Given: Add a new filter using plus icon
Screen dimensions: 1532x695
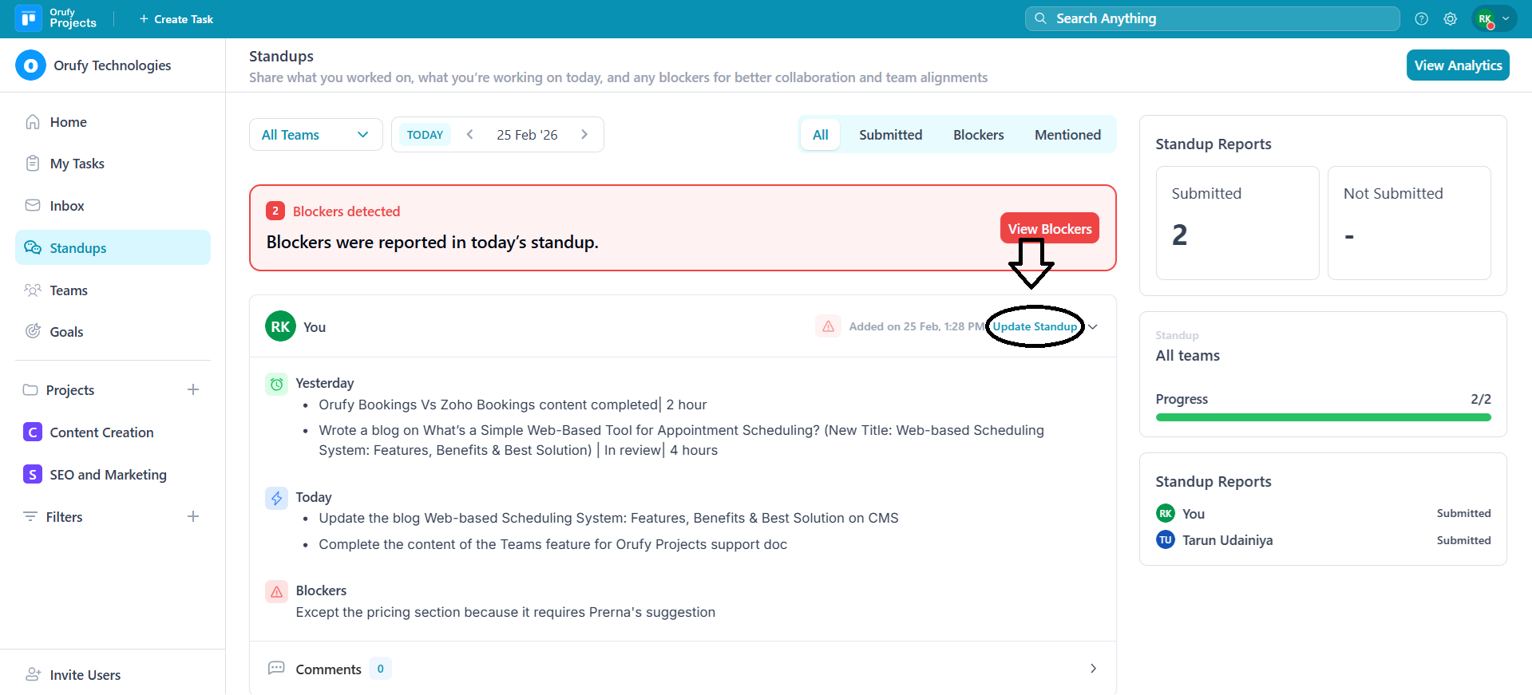Looking at the screenshot, I should pyautogui.click(x=193, y=516).
